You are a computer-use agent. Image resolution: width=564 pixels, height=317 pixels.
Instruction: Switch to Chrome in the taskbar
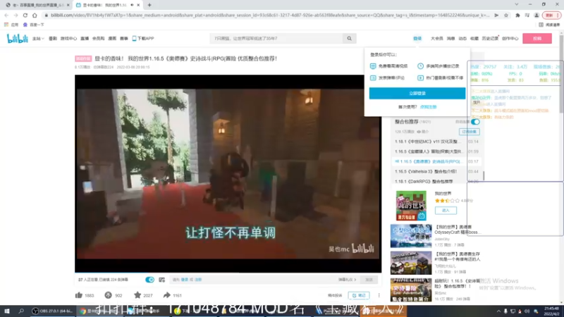99,311
